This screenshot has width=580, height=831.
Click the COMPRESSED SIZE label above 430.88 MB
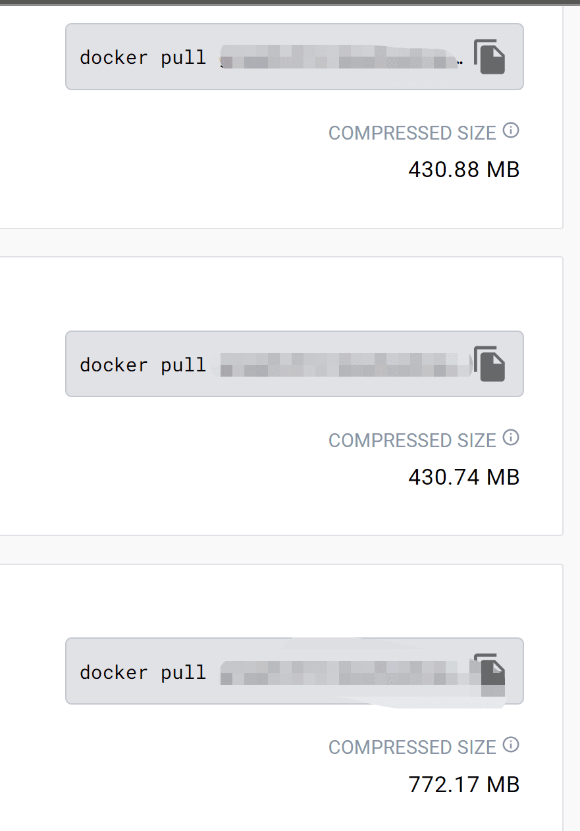412,133
